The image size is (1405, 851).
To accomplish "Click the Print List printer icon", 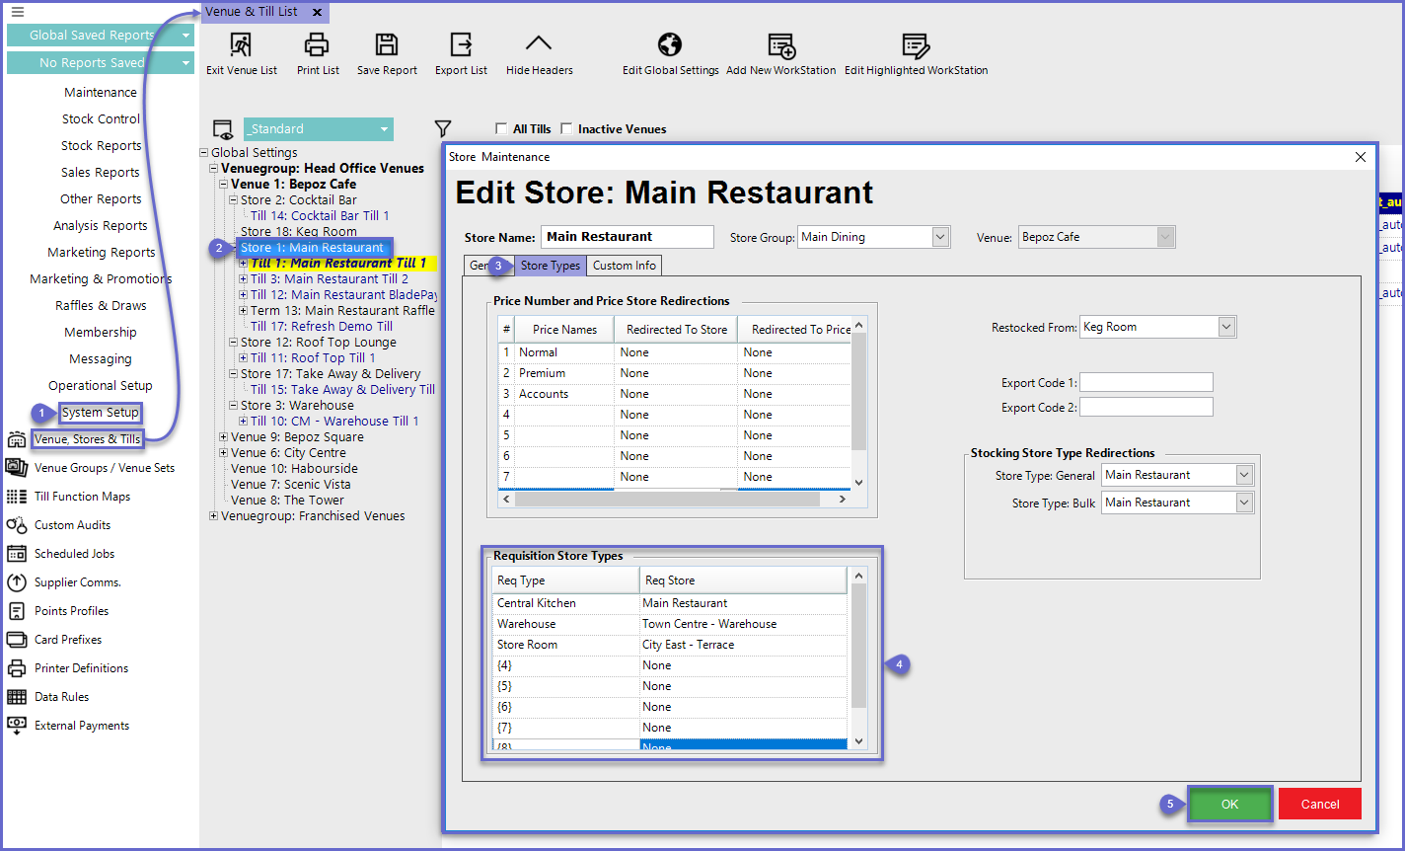I will click(x=317, y=45).
